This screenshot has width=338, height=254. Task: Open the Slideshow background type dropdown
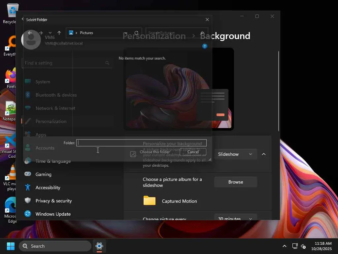[x=235, y=154]
